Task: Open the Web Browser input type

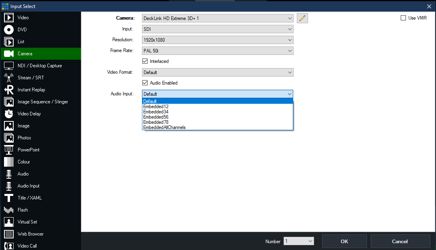Action: pyautogui.click(x=30, y=234)
